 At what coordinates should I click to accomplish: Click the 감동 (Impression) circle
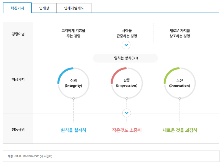point(127,83)
